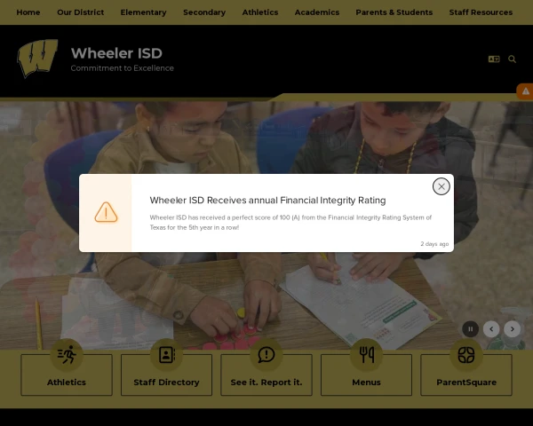Image resolution: width=533 pixels, height=426 pixels.
Task: Click the '2 days ago' timestamp
Action: (434, 244)
